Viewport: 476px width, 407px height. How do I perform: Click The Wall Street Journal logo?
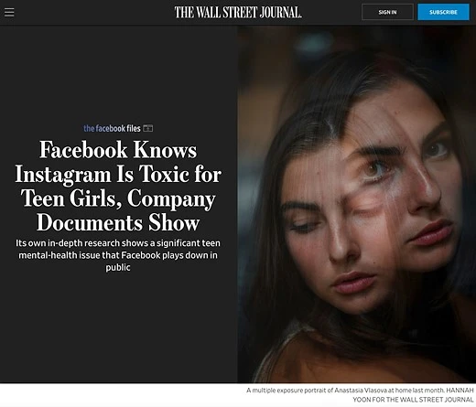tap(238, 13)
